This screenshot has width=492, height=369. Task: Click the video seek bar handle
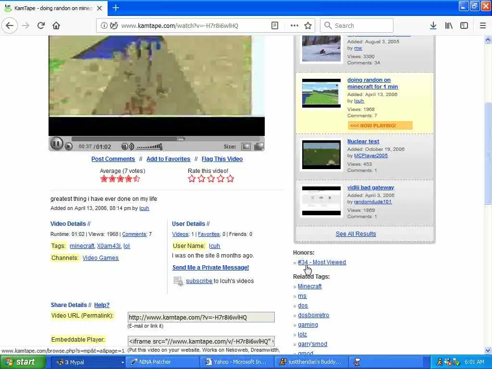(x=181, y=139)
